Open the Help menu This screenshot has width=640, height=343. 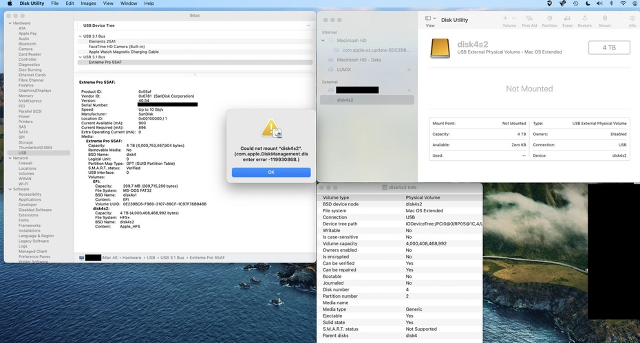pyautogui.click(x=149, y=3)
